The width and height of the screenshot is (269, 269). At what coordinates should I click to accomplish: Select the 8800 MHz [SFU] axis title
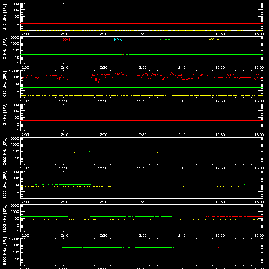click(5, 218)
